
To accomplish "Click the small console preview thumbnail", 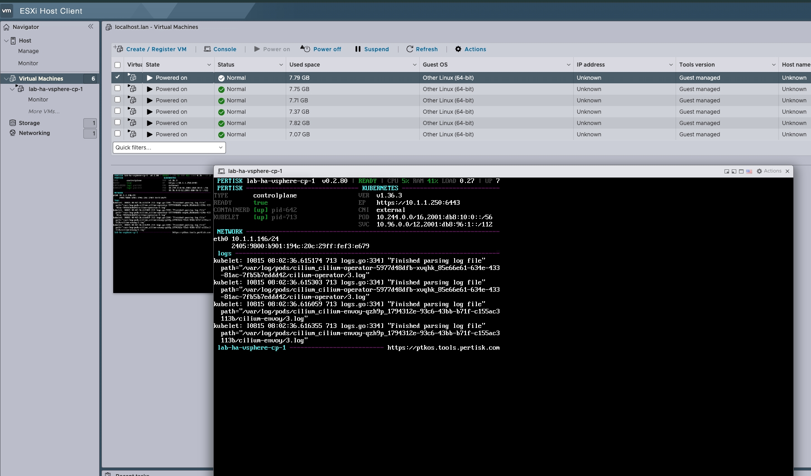I will coord(163,233).
